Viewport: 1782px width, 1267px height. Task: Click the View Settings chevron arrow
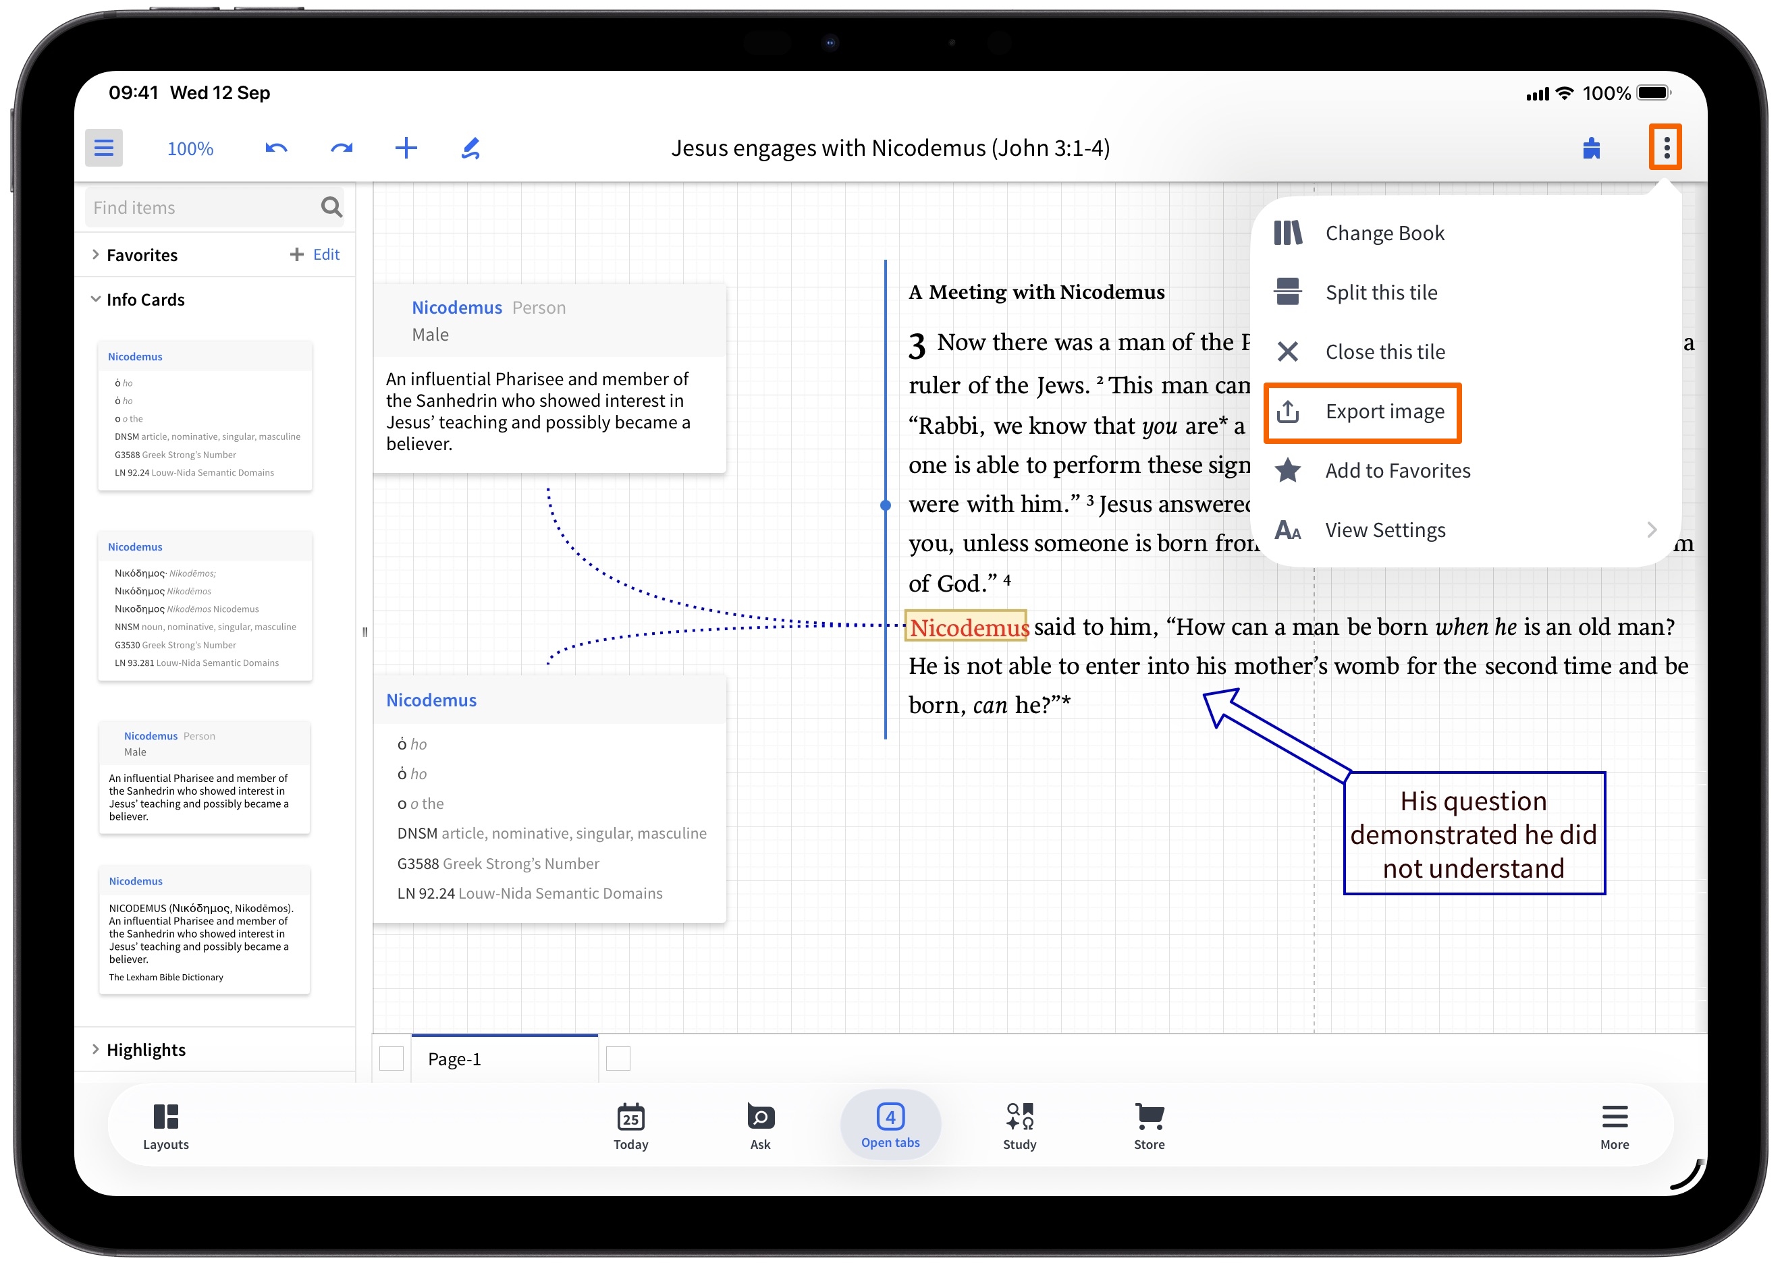[x=1652, y=530]
